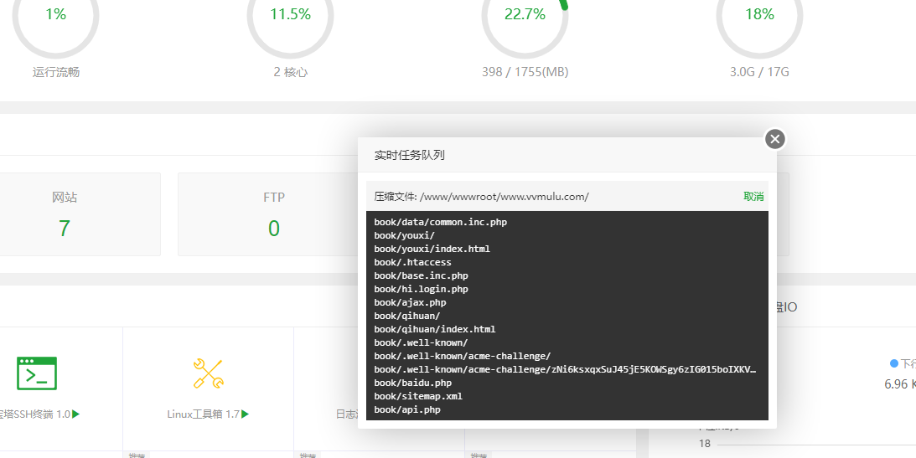916x458 pixels.
Task: Click the 11.5% CPU usage gauge
Action: pyautogui.click(x=290, y=14)
